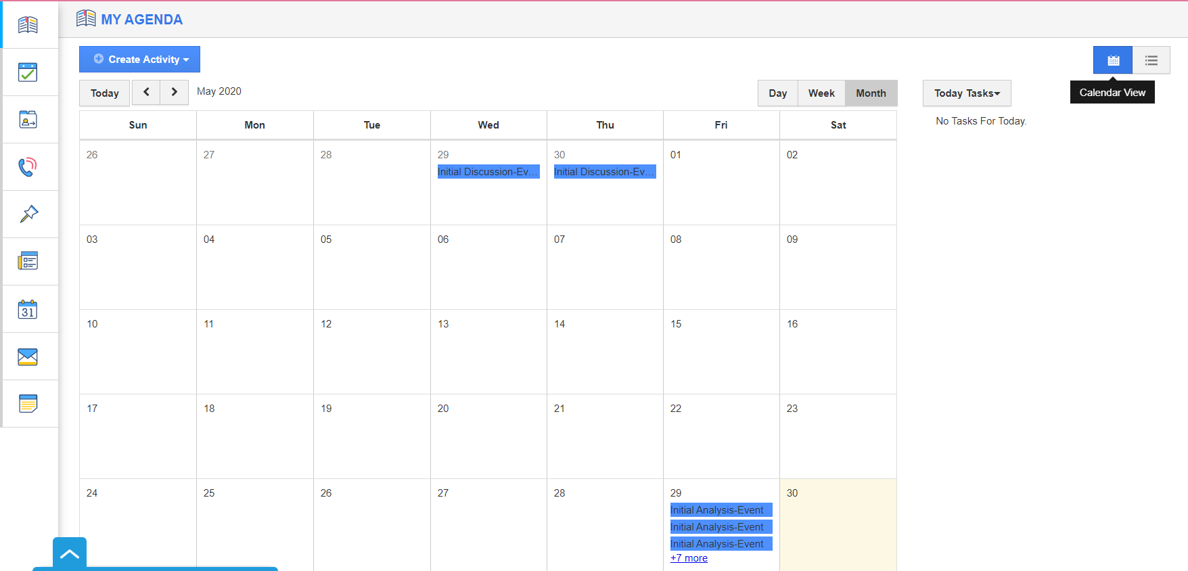Click the My Agenda header book icon
Viewport: 1188px width, 571px height.
click(86, 18)
